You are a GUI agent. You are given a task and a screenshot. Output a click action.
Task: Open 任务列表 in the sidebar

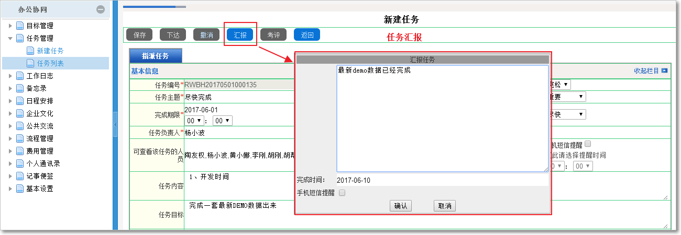[x=50, y=63]
